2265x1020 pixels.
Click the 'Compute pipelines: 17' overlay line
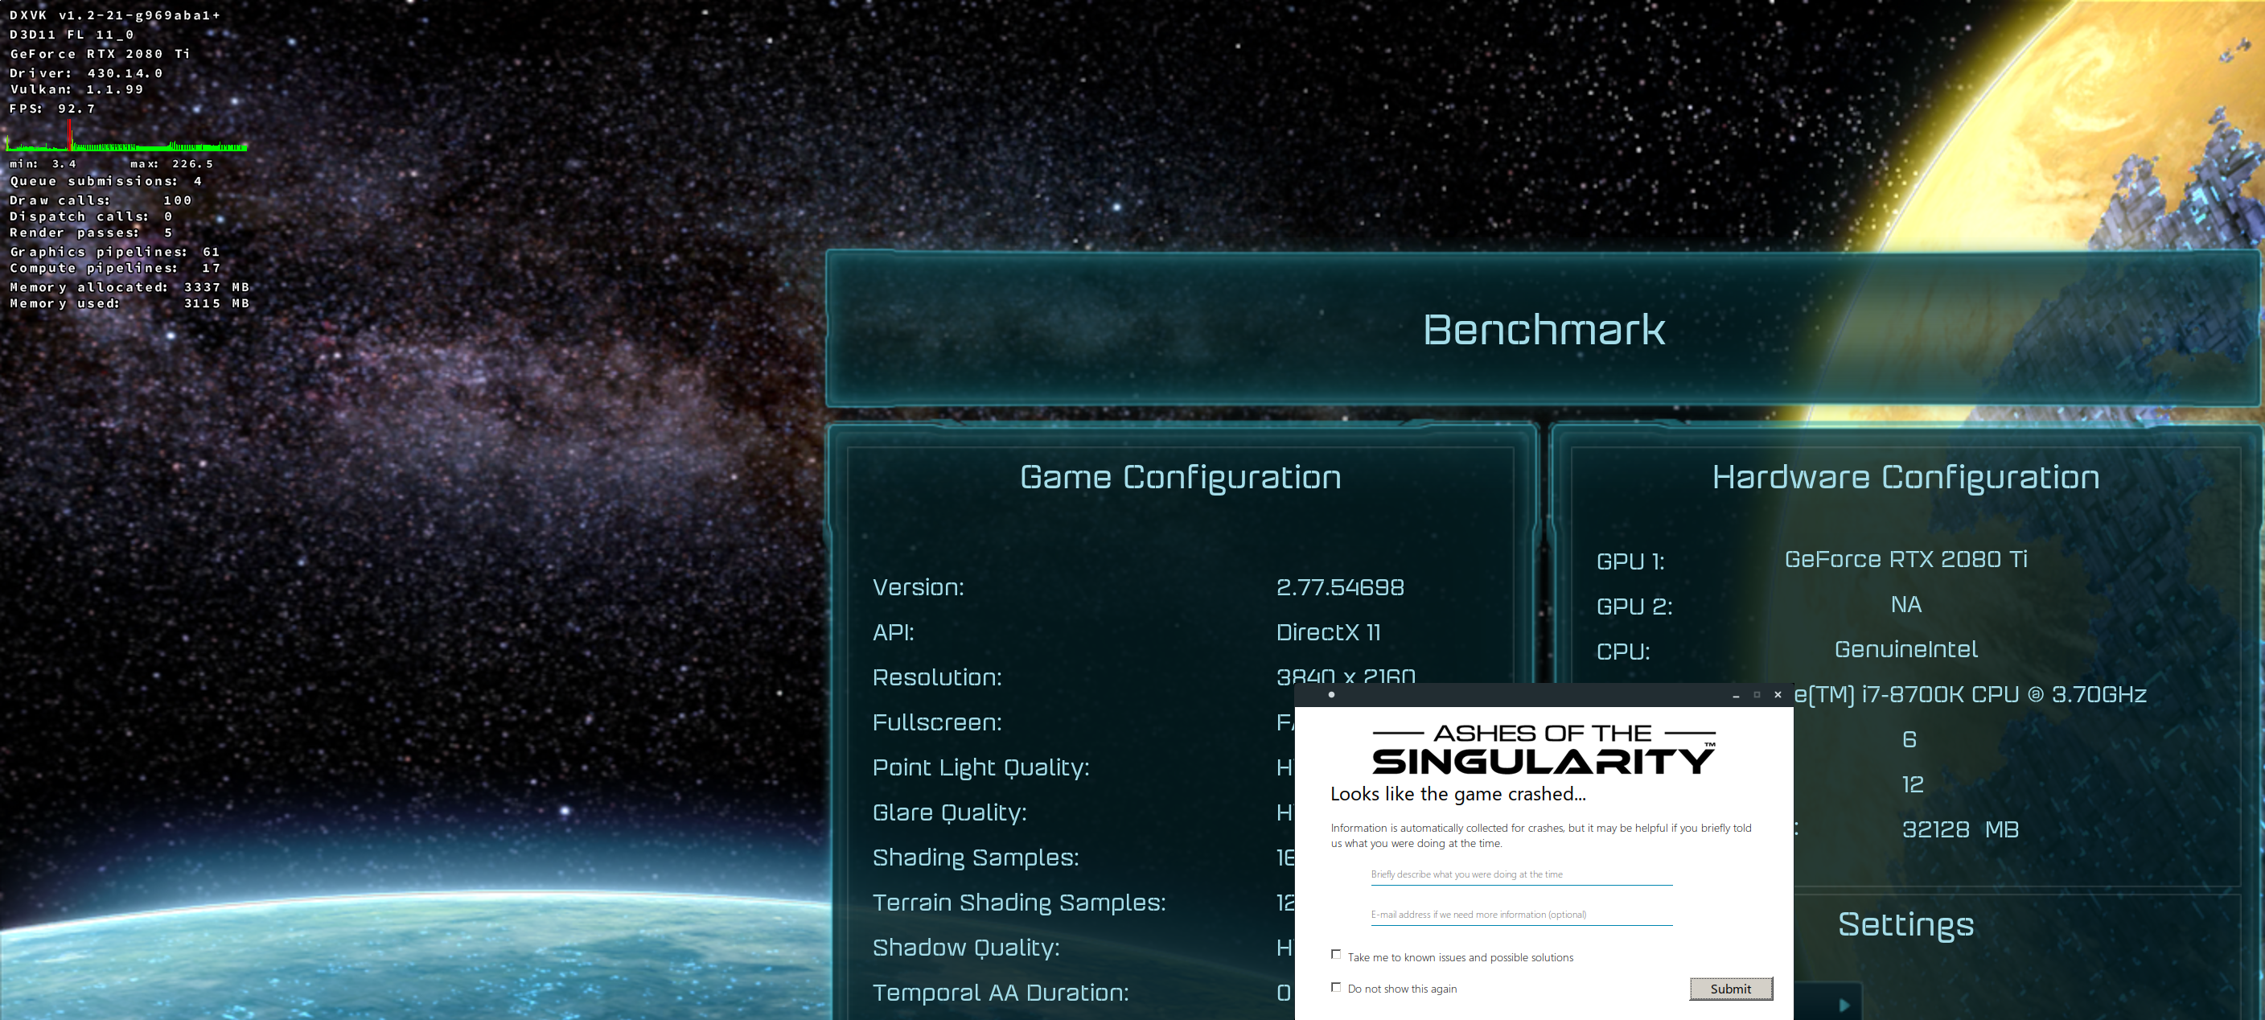click(x=114, y=267)
